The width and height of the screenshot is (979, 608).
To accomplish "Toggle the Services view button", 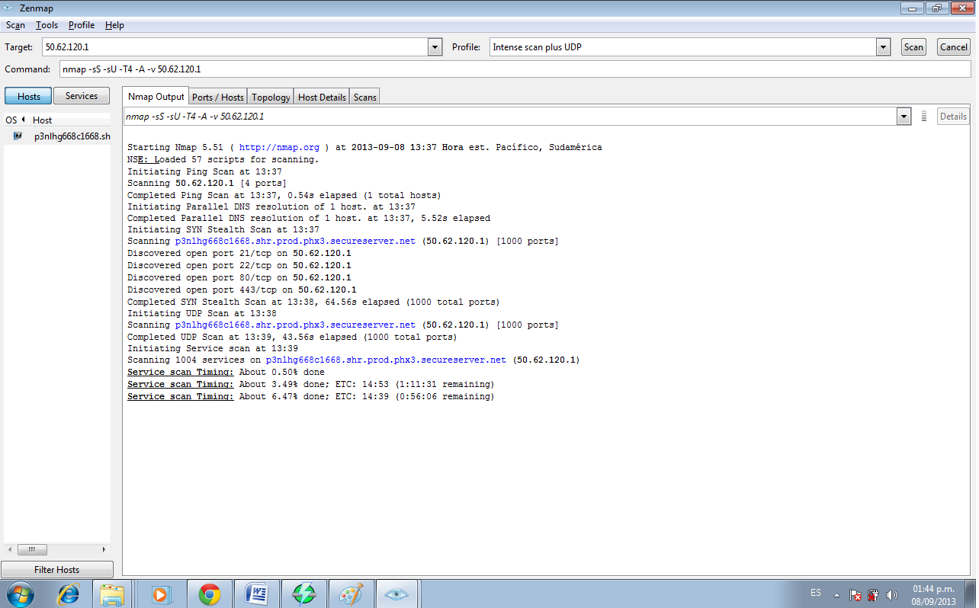I will point(82,96).
